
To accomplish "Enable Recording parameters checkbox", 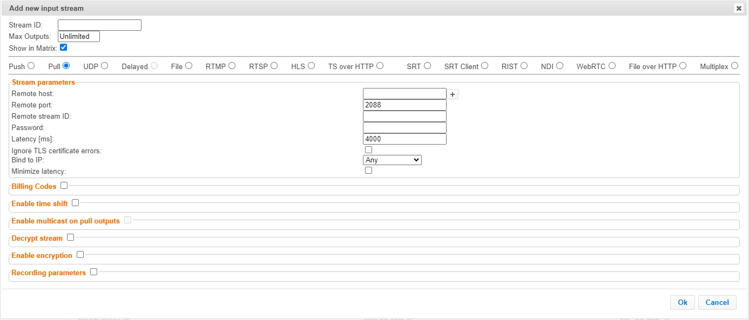I will 94,272.
